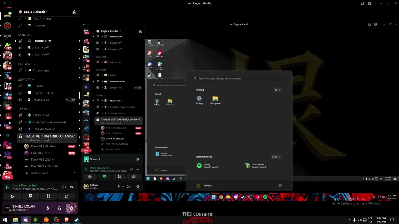Click the green screen-share button in the streamed Discord

tap(104, 177)
